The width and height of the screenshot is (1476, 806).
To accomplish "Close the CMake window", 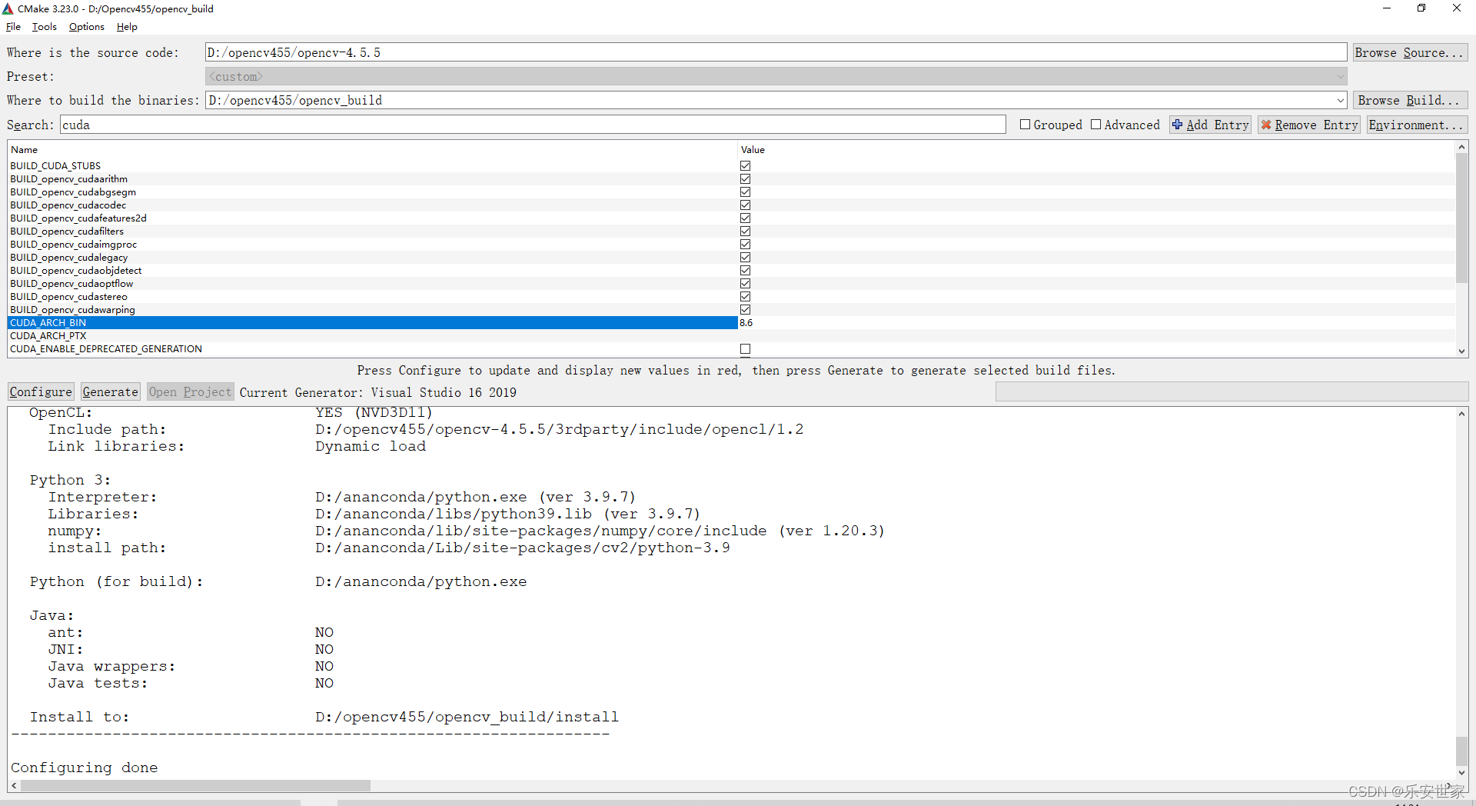I will tap(1457, 8).
